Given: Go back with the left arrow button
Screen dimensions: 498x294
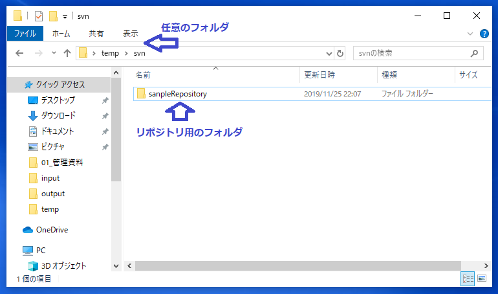Looking at the screenshot, I should pos(19,53).
